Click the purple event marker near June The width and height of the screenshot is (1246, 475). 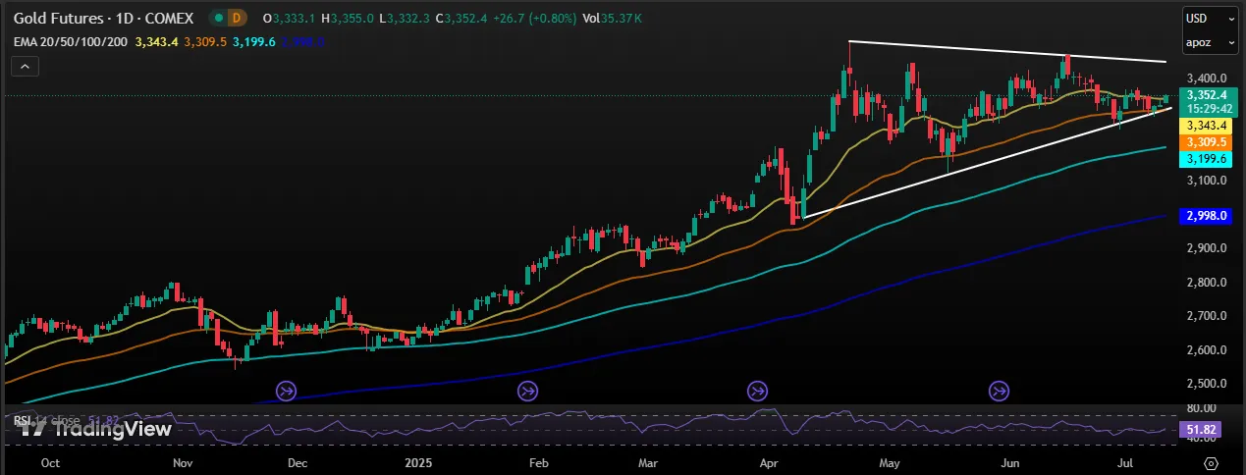coord(999,391)
